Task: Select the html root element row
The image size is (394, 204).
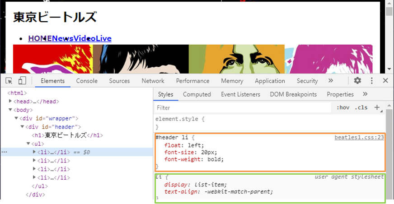Action: [17, 93]
